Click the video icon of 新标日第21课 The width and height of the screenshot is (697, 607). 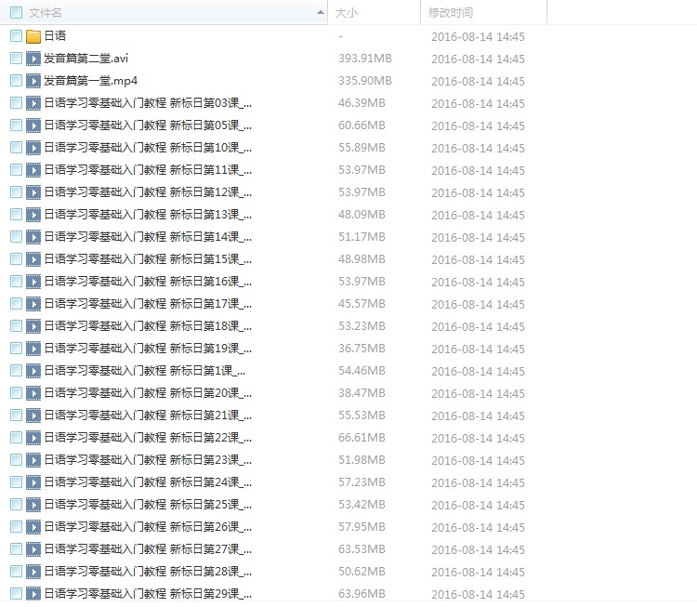point(33,416)
